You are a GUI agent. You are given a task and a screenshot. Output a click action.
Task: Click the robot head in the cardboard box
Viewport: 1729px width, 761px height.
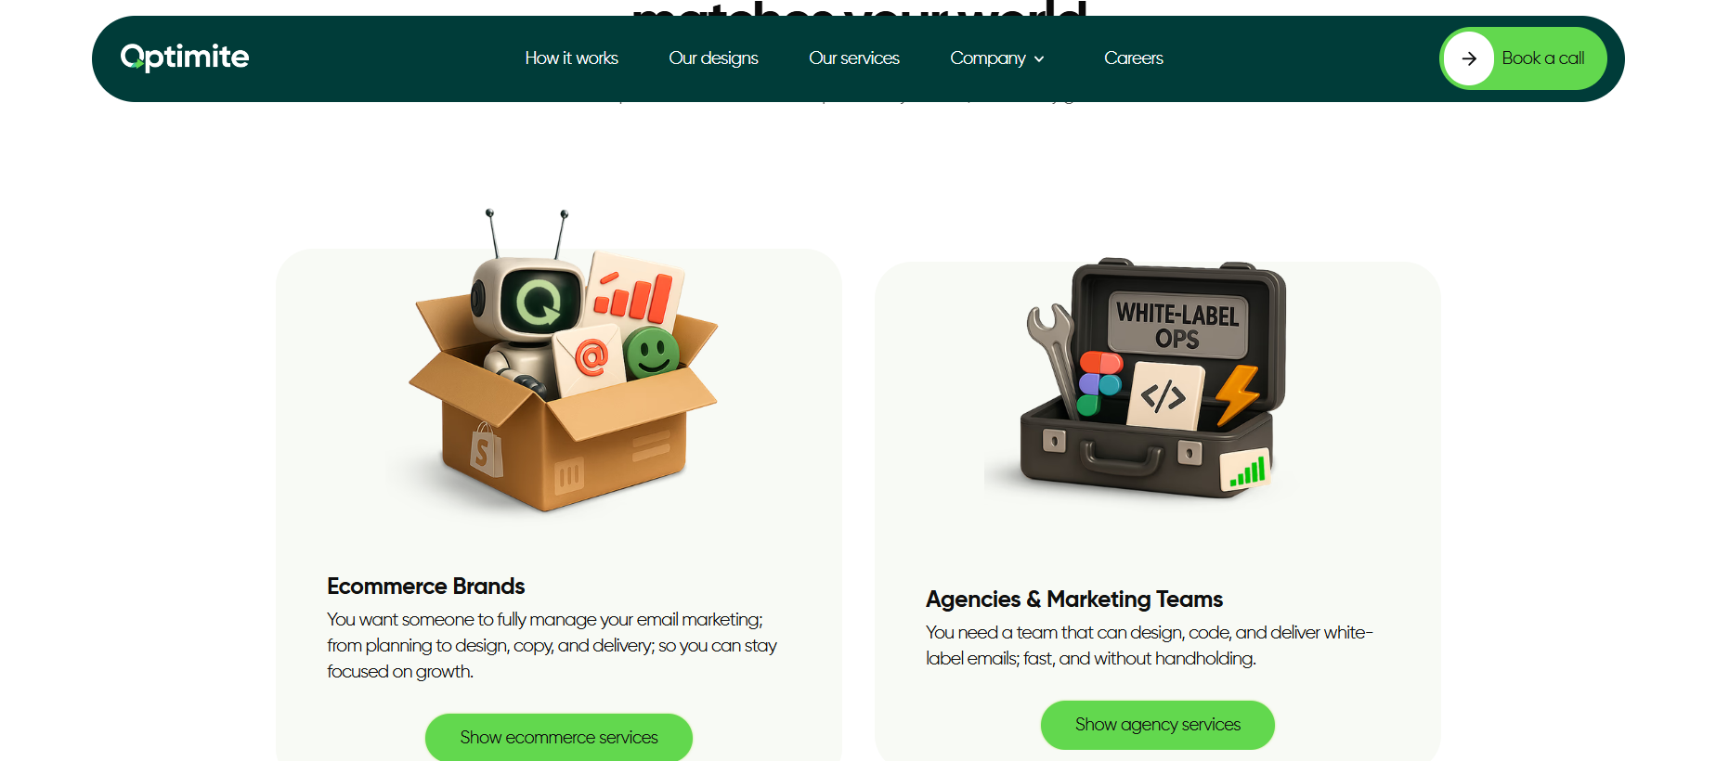tap(529, 300)
